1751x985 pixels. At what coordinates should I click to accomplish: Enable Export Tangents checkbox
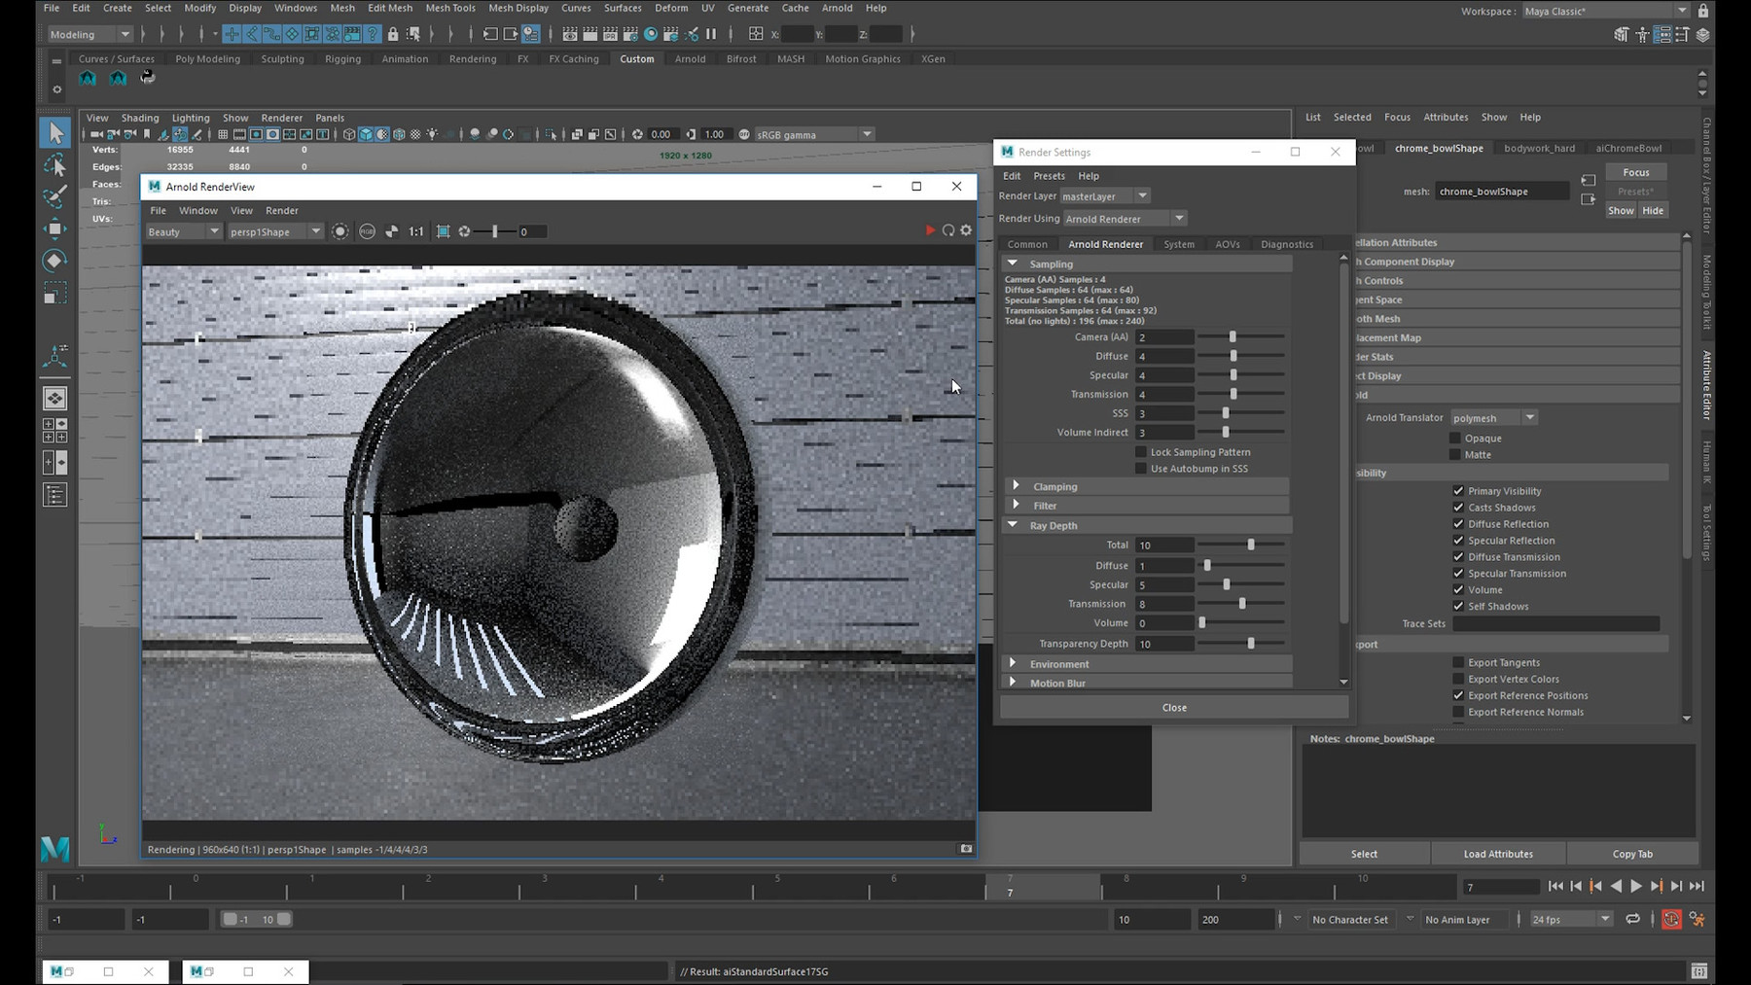1458,662
